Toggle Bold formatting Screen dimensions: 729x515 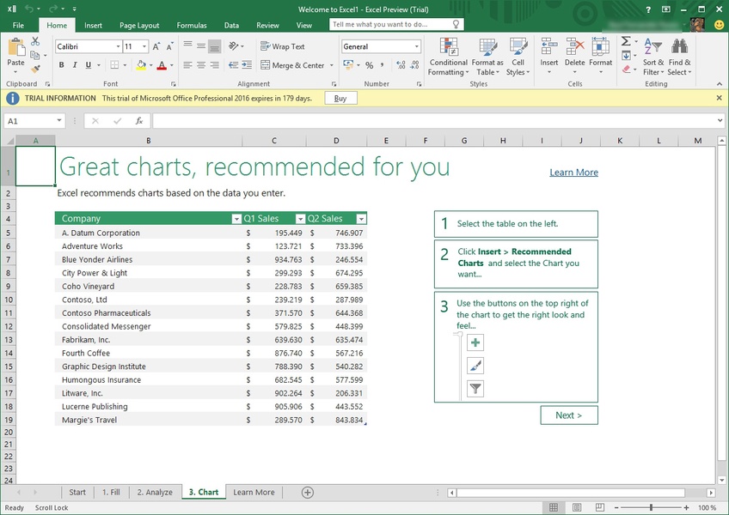[x=62, y=65]
